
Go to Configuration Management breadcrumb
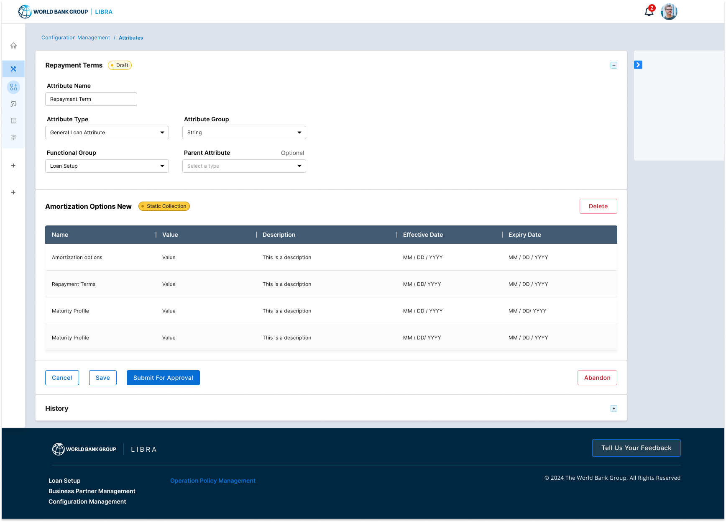pos(76,38)
